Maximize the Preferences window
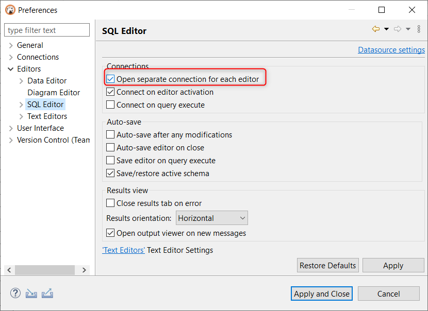Screen dimensions: 428x311 [x=382, y=10]
